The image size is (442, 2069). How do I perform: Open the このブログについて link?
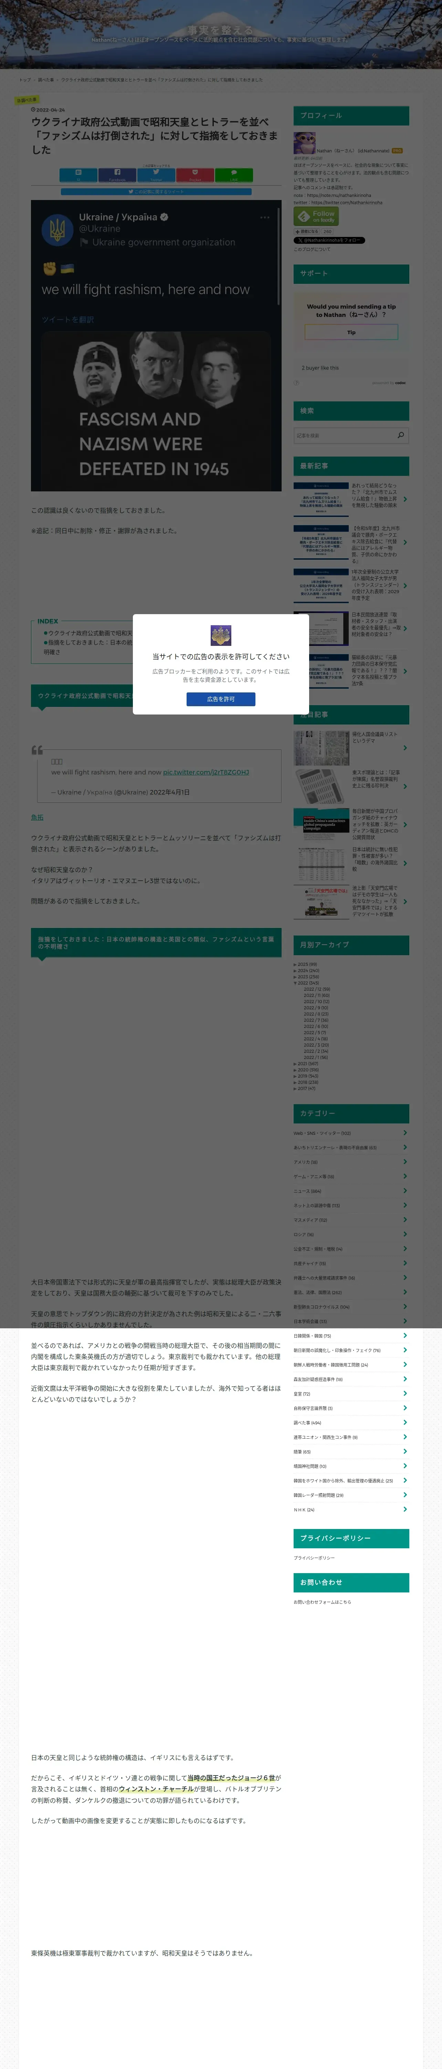pyautogui.click(x=312, y=249)
